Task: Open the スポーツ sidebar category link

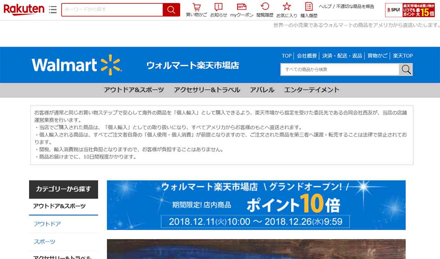Action: coord(44,242)
